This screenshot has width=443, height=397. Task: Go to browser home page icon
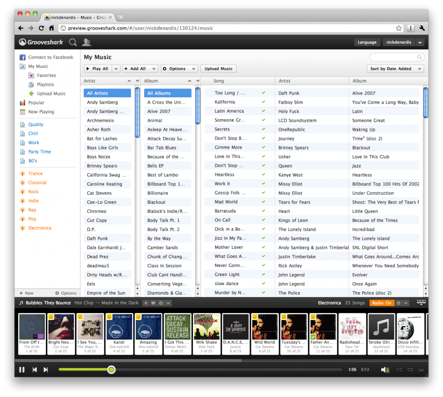(51, 28)
